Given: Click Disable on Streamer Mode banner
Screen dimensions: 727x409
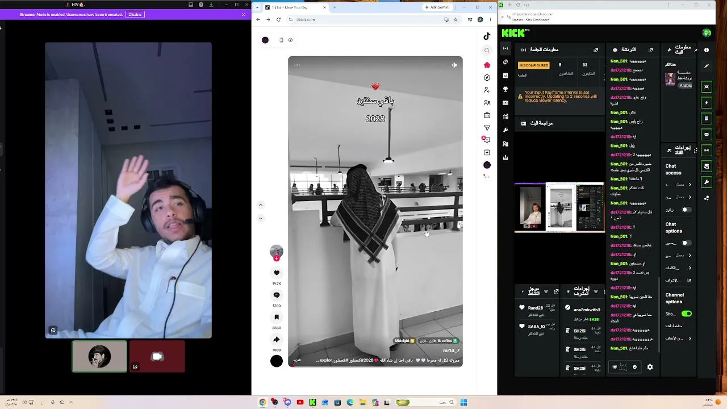Looking at the screenshot, I should 135,14.
